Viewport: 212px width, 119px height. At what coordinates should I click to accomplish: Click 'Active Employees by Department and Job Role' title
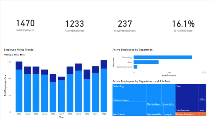click(x=141, y=81)
